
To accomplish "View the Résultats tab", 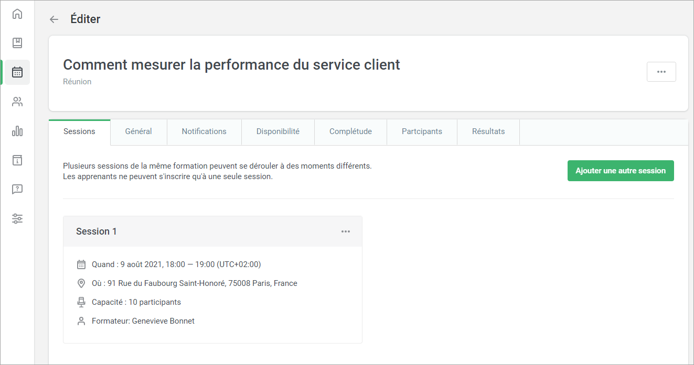I will point(488,132).
